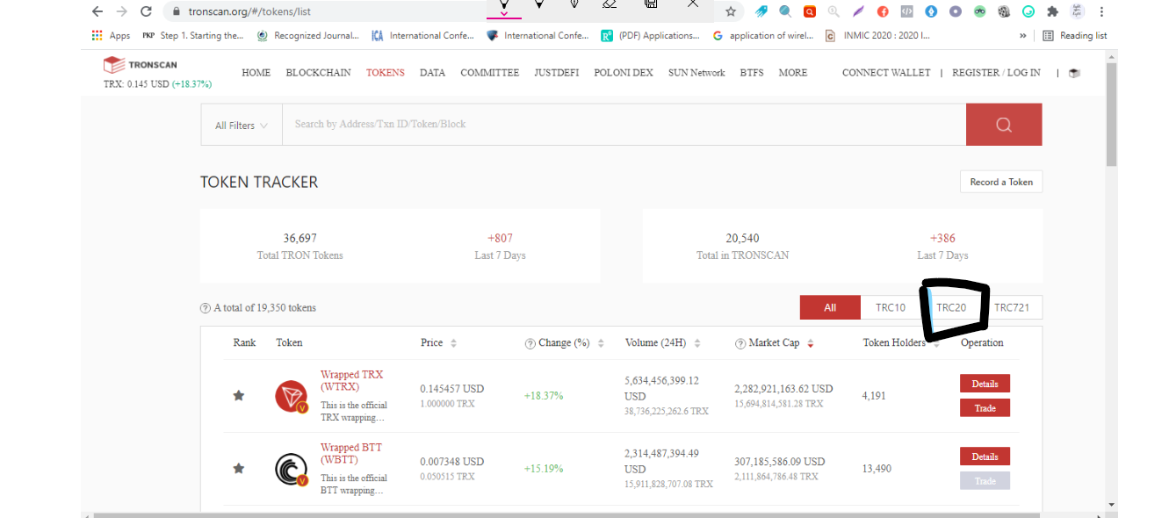Open the POLONI DEX menu item
This screenshot has width=1169, height=518.
tap(624, 73)
